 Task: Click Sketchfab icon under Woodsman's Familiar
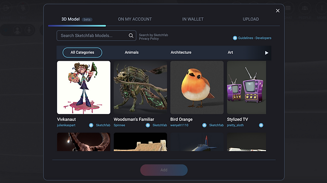[148, 125]
